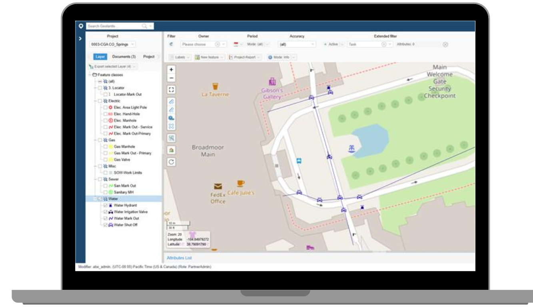Check the Elec. Manhole layer checkbox
Image resolution: width=533 pixels, height=307 pixels.
point(105,121)
